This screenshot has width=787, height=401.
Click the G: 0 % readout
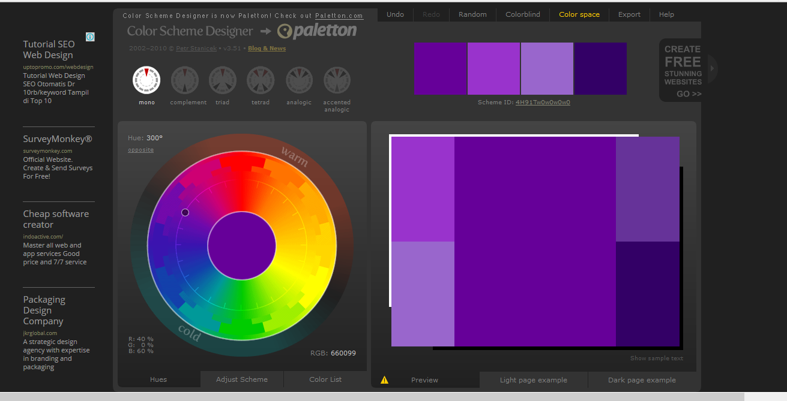(x=141, y=345)
